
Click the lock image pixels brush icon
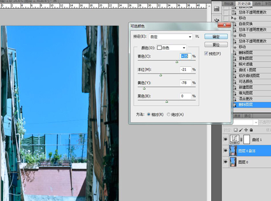click(241, 130)
